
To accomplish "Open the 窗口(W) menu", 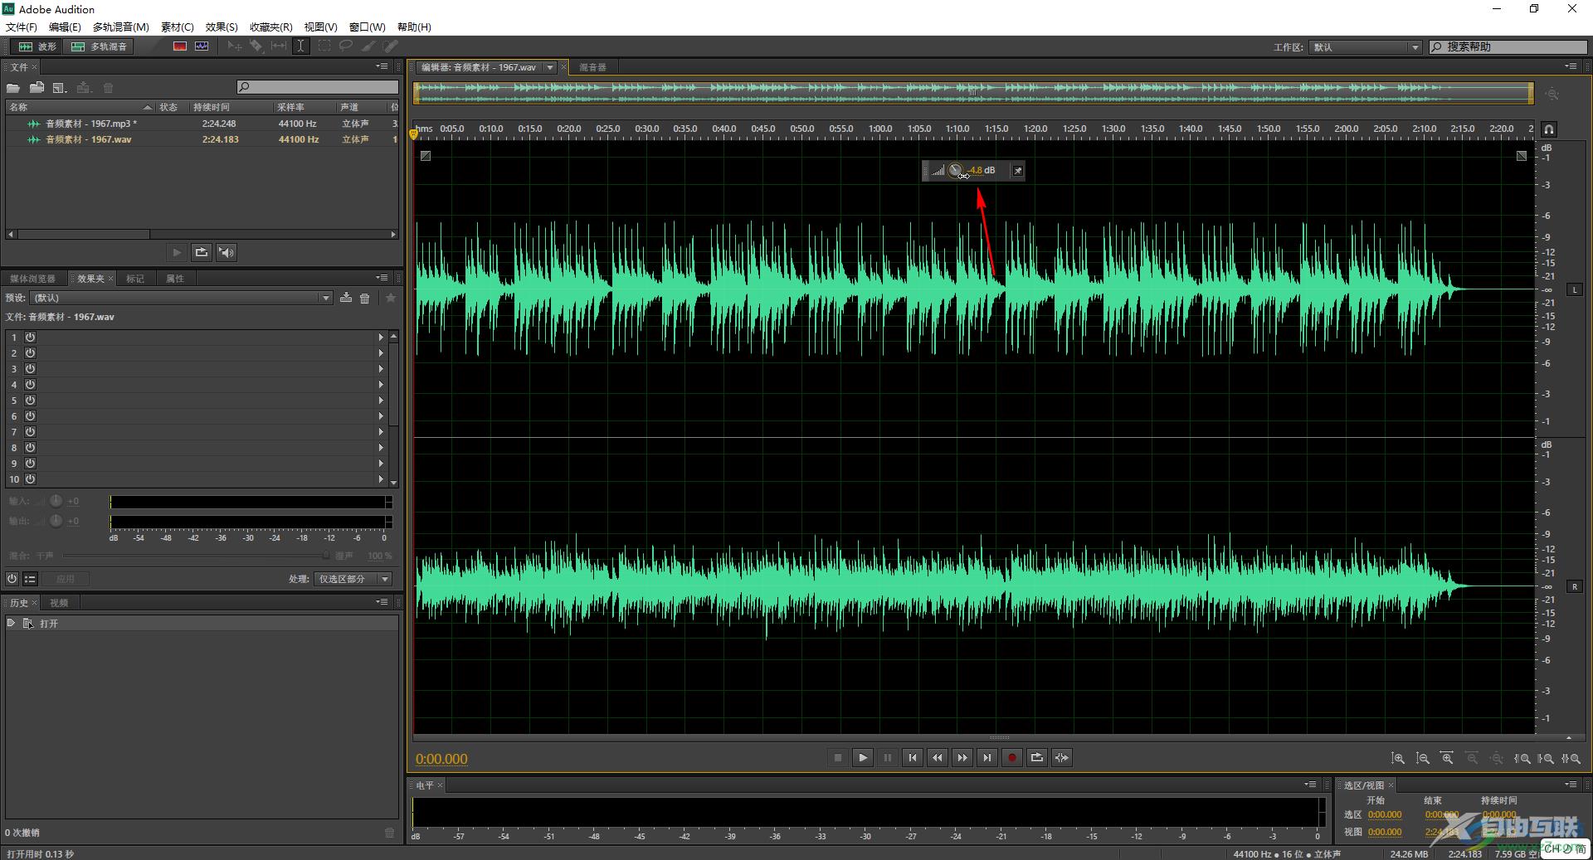I will pyautogui.click(x=368, y=27).
